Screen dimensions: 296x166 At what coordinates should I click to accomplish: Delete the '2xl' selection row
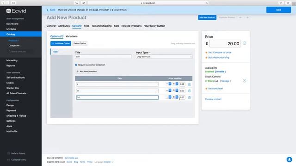189,97
